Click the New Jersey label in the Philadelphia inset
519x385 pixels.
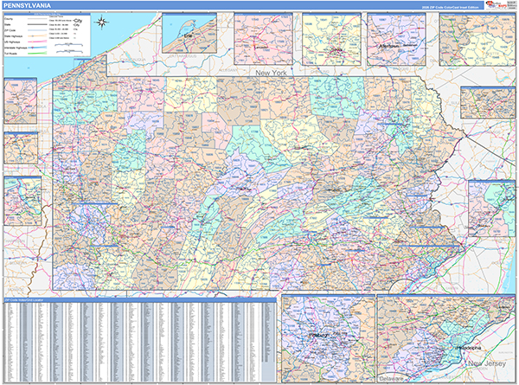(486, 363)
